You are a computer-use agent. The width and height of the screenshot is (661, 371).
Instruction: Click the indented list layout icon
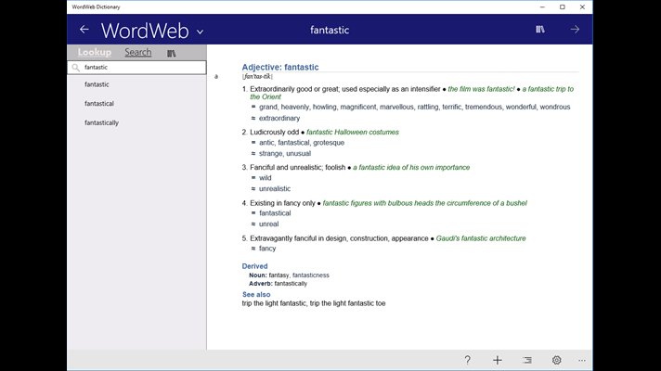(x=527, y=360)
